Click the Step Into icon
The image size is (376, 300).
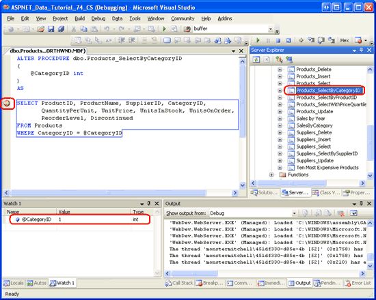point(311,40)
